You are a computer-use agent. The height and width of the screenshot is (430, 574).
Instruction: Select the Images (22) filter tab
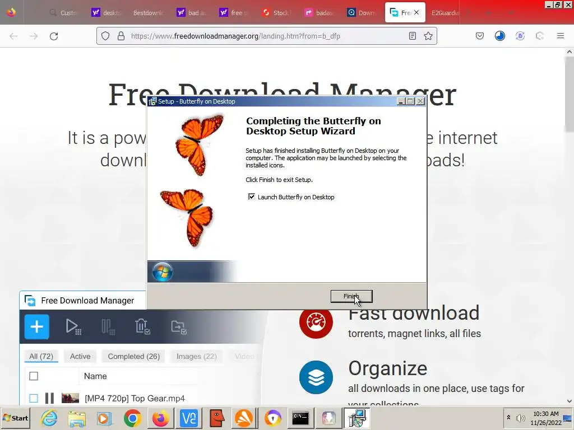coord(197,357)
